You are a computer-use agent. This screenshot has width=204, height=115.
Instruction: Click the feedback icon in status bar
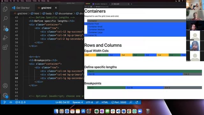pos(131,102)
